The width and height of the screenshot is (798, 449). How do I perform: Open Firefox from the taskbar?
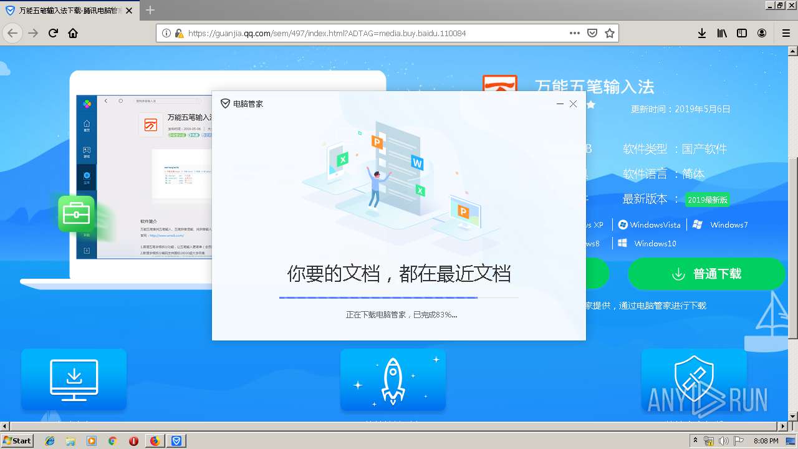tap(155, 441)
